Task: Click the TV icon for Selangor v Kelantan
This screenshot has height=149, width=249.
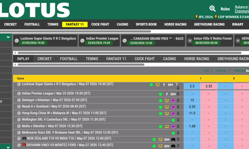Action: pos(167,101)
